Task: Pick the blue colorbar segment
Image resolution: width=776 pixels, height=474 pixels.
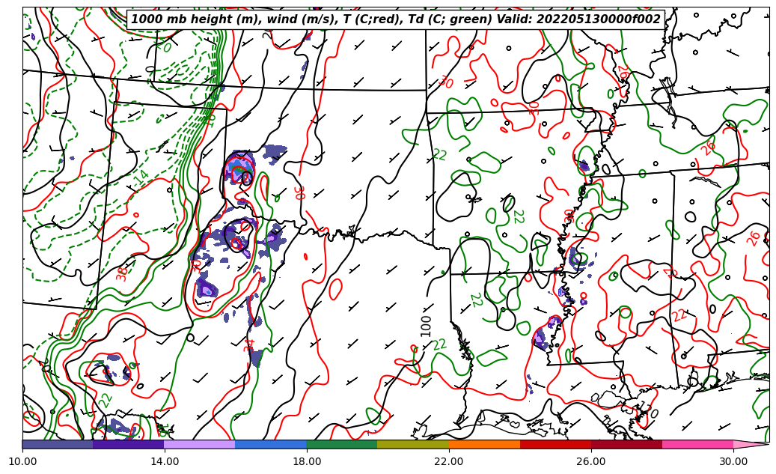Action: pos(271,444)
